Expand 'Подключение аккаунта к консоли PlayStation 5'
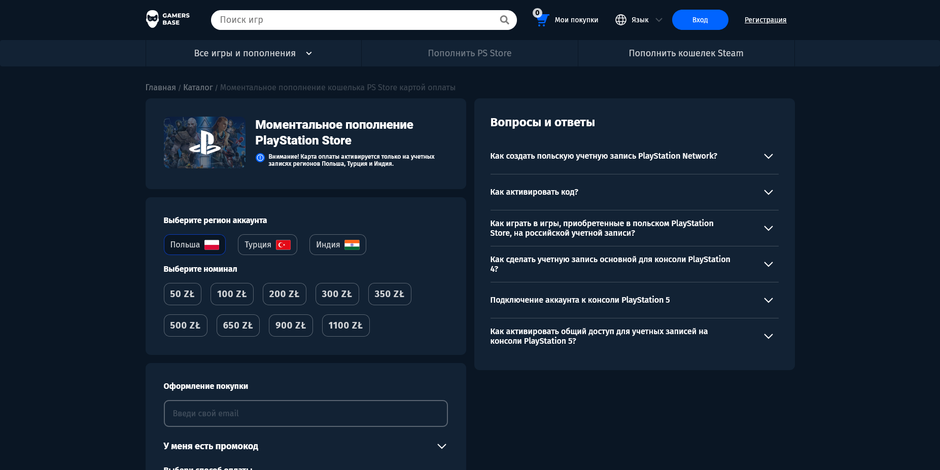This screenshot has height=470, width=940. click(634, 300)
